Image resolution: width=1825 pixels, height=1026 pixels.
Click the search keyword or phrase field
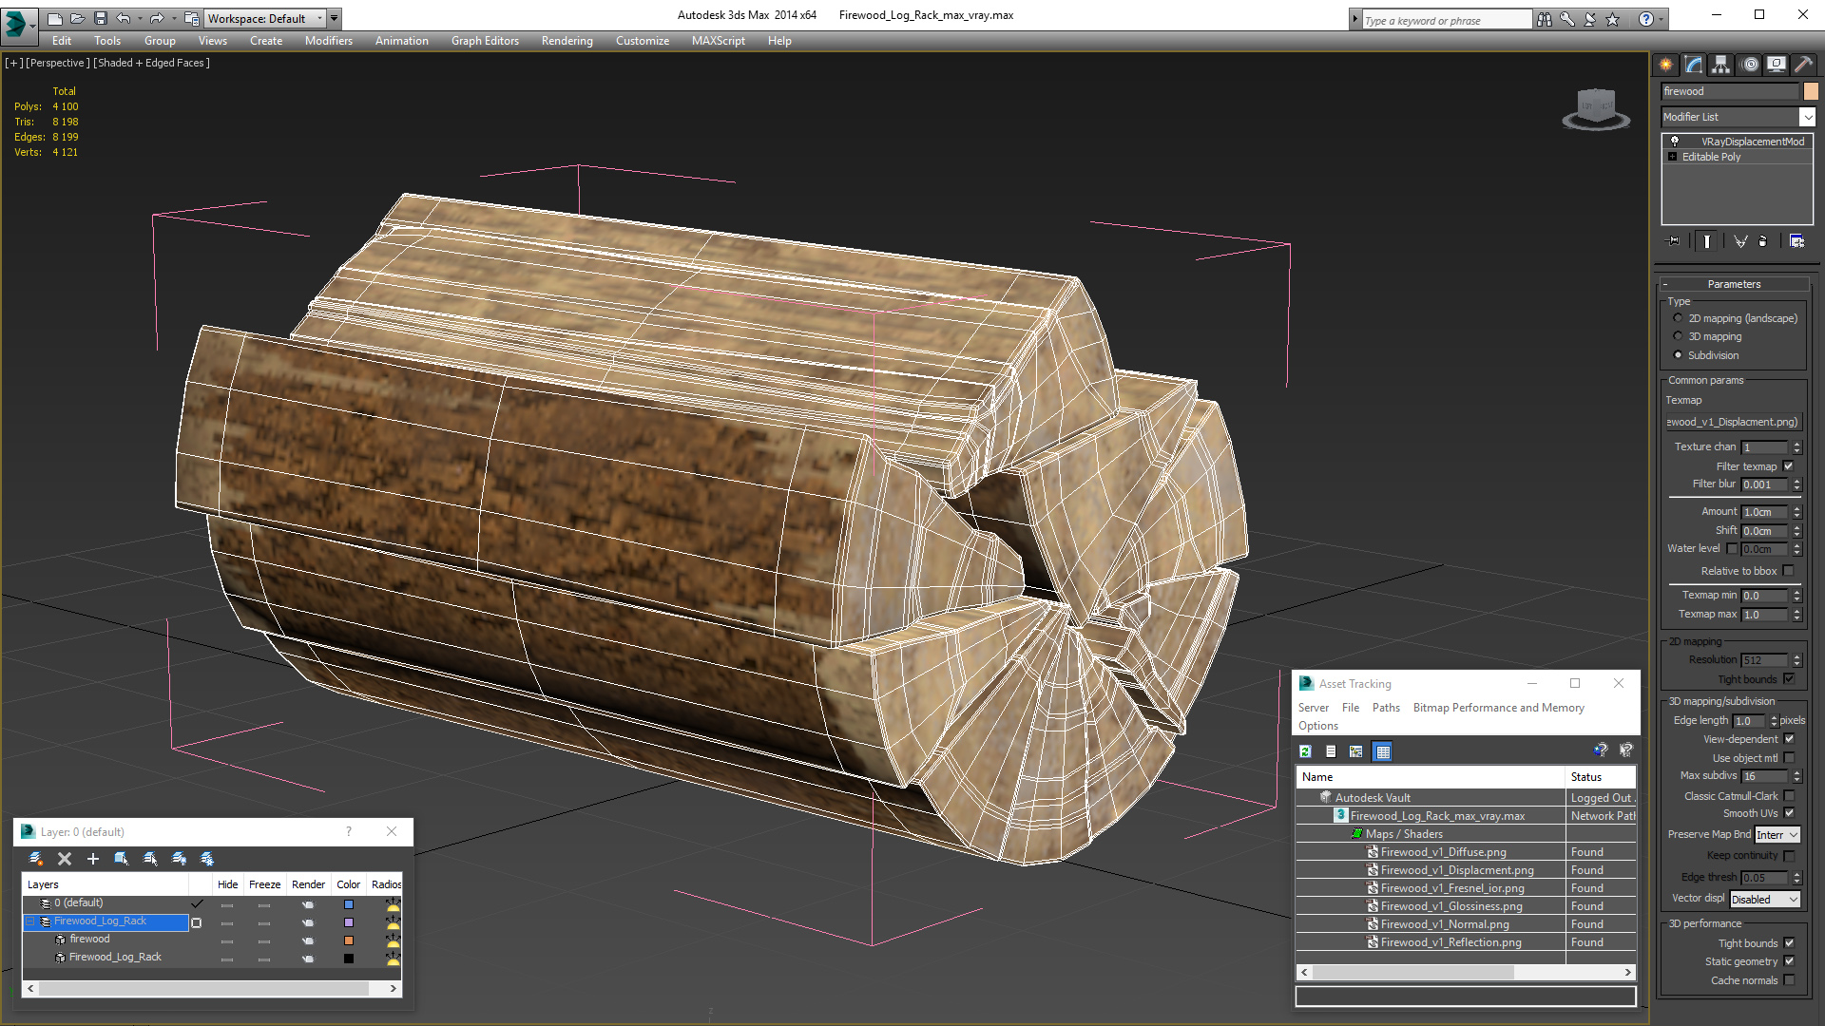(1446, 20)
